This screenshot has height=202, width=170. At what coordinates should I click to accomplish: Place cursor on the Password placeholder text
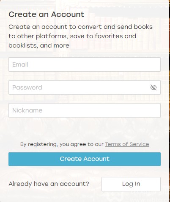point(27,87)
